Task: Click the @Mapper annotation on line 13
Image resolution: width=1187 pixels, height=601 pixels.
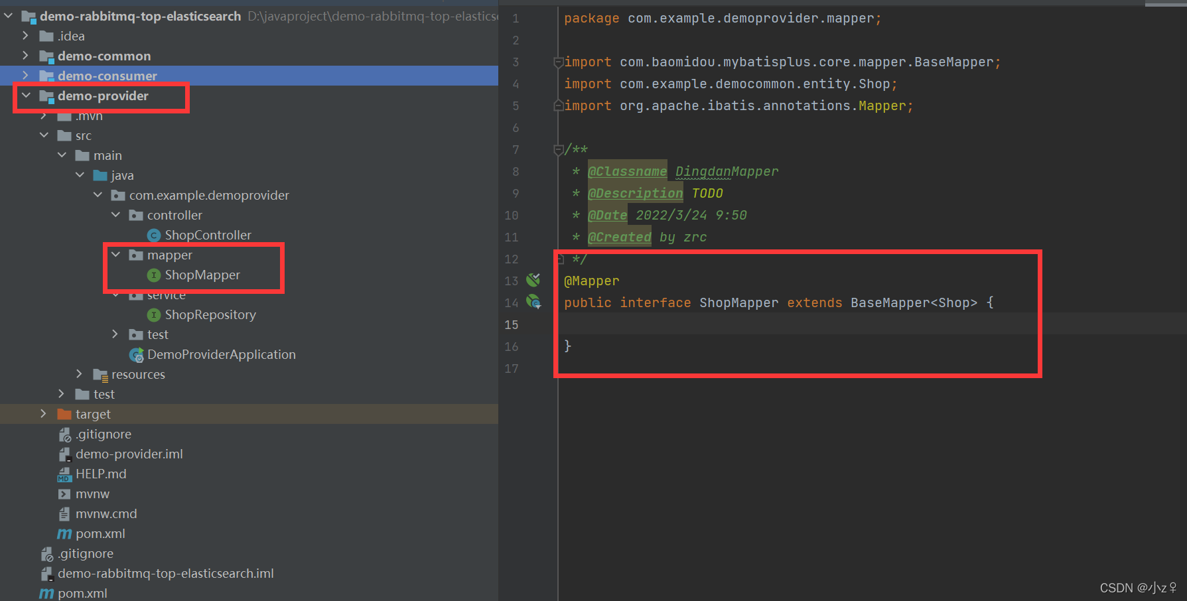Action: tap(591, 281)
